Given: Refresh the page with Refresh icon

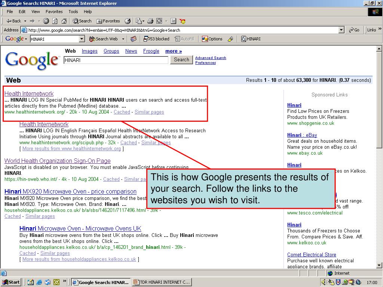Looking at the screenshot, I should [55, 21].
